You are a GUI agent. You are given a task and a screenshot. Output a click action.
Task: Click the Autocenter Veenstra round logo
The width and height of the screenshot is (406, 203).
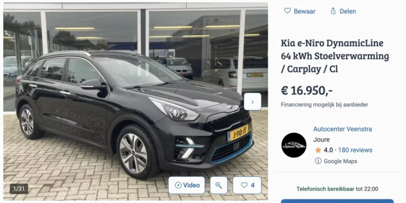(294, 145)
